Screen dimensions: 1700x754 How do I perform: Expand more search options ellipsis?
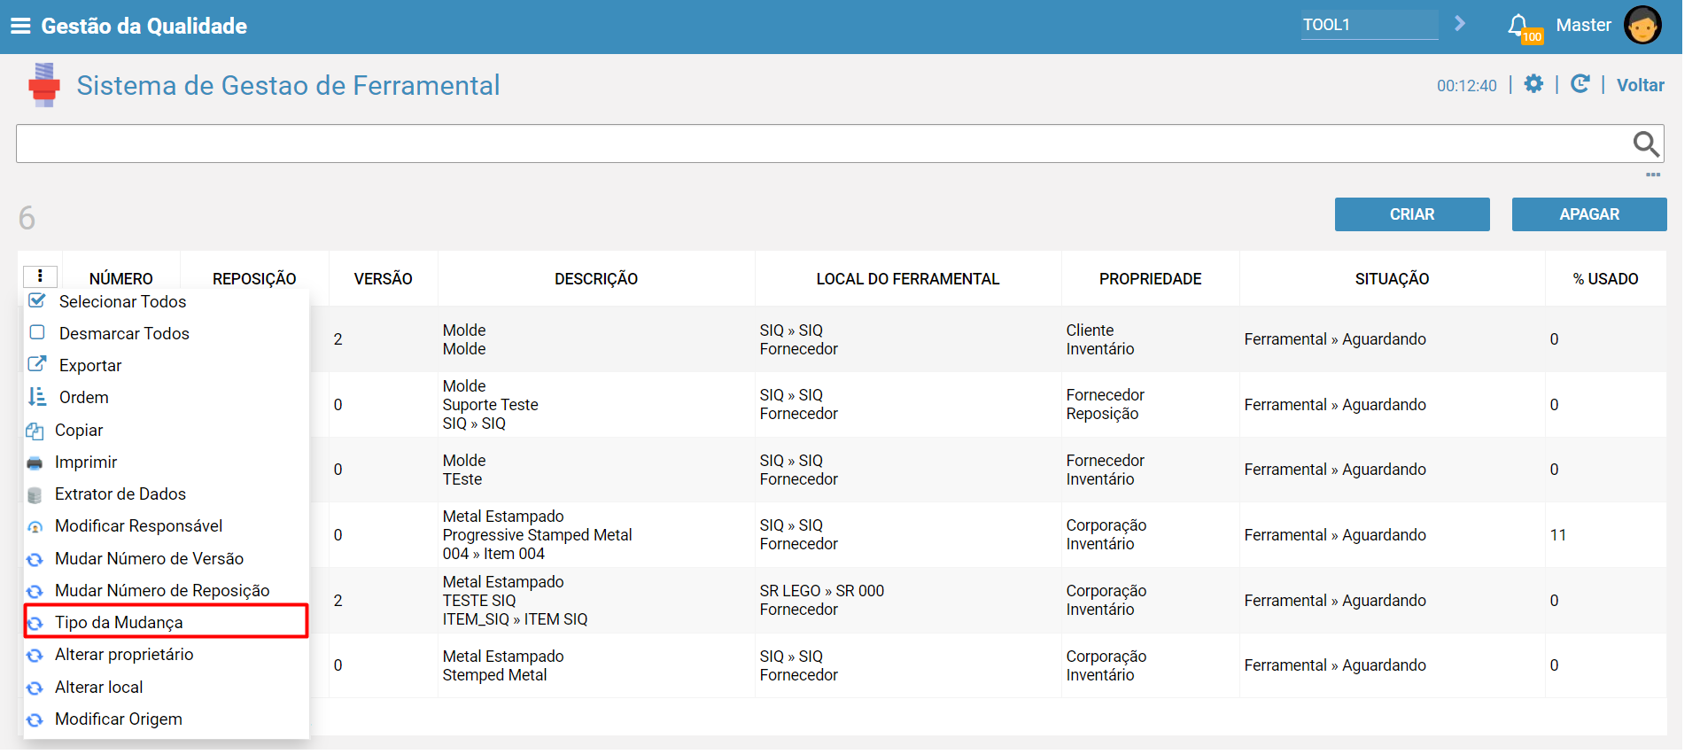1653,175
